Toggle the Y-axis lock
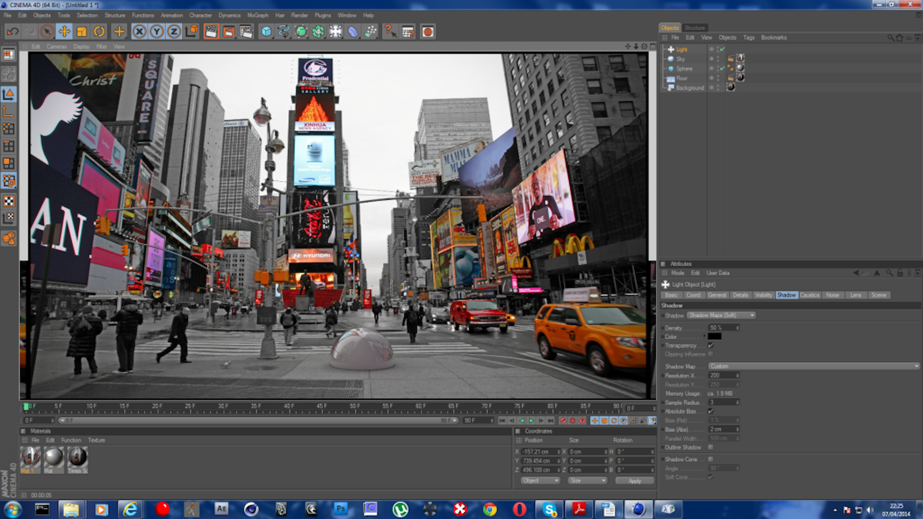 (x=157, y=32)
